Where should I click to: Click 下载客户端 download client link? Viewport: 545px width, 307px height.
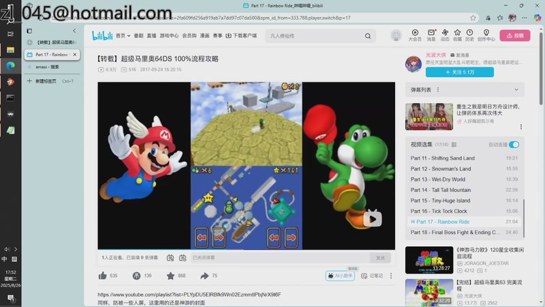click(241, 35)
